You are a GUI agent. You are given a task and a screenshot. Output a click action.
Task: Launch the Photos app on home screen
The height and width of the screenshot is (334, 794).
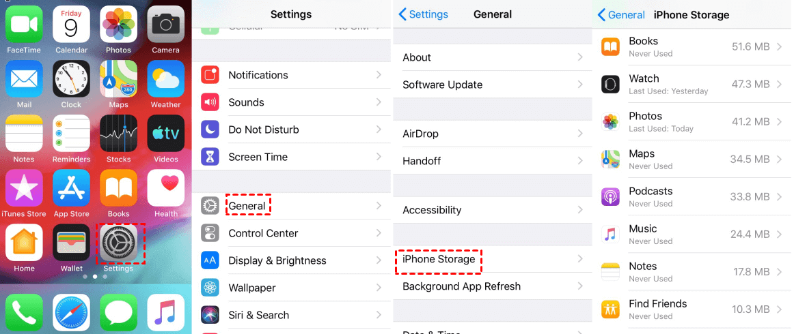pos(118,25)
